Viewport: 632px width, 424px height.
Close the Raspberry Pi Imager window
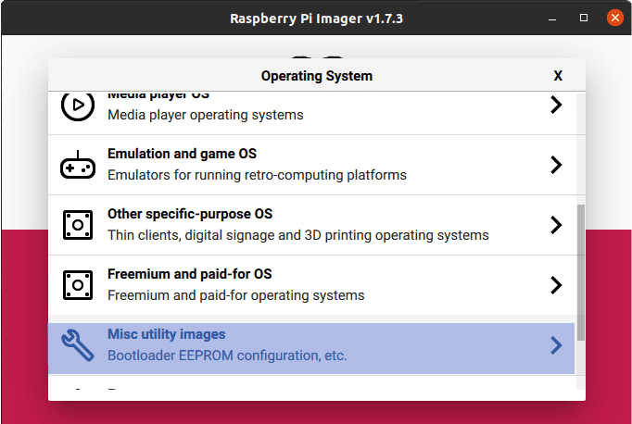(x=613, y=18)
